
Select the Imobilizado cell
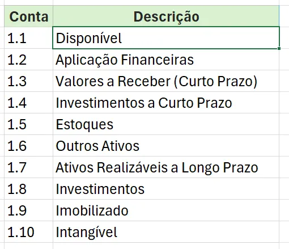[x=166, y=210]
